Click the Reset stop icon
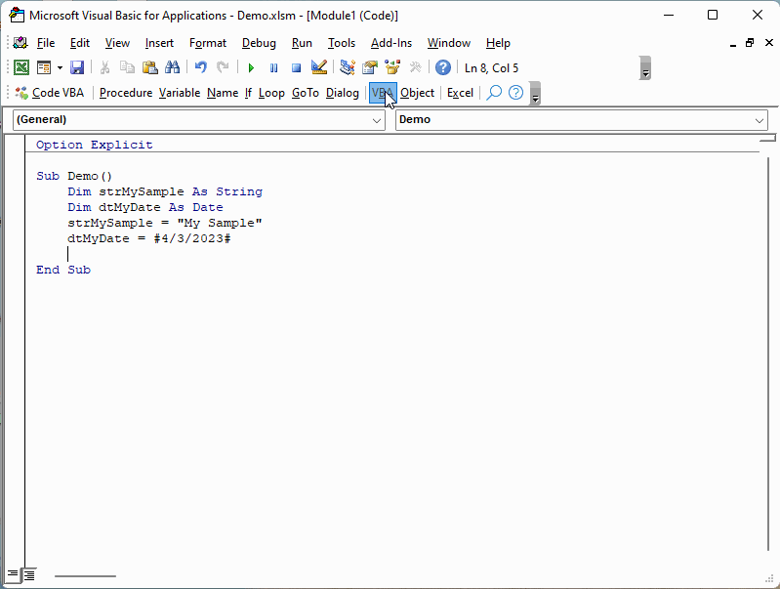The image size is (780, 589). pyautogui.click(x=296, y=67)
